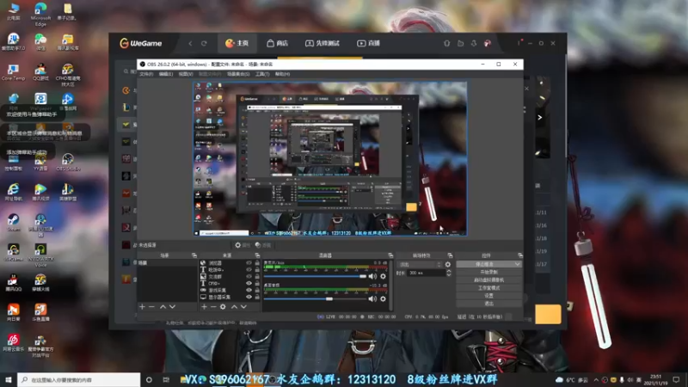Open OBS 设置 settings button
The image size is (688, 387).
(x=488, y=295)
